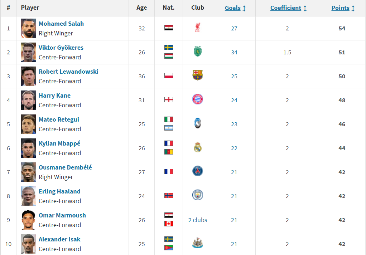Click the '2 clubs' link for Marmoush

tap(198, 220)
